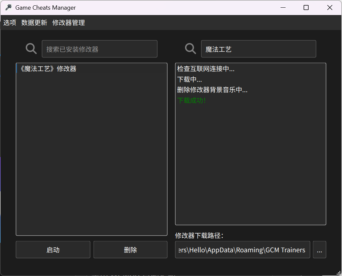
Task: Click the GCM Trainers download path field
Action: [x=242, y=249]
